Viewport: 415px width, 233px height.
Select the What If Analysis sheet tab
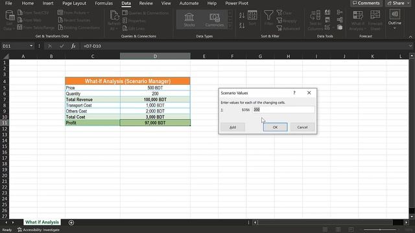[x=42, y=222]
